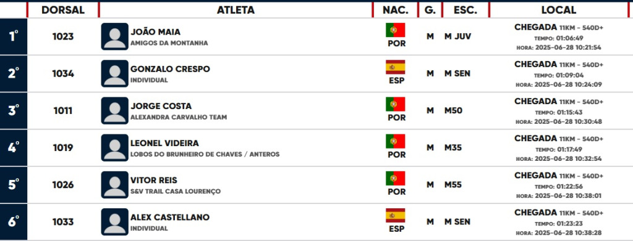633x241 pixels.
Task: Click Jorge Costa's profile avatar icon
Action: tap(114, 111)
